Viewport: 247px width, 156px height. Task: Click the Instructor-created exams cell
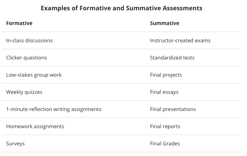(180, 41)
